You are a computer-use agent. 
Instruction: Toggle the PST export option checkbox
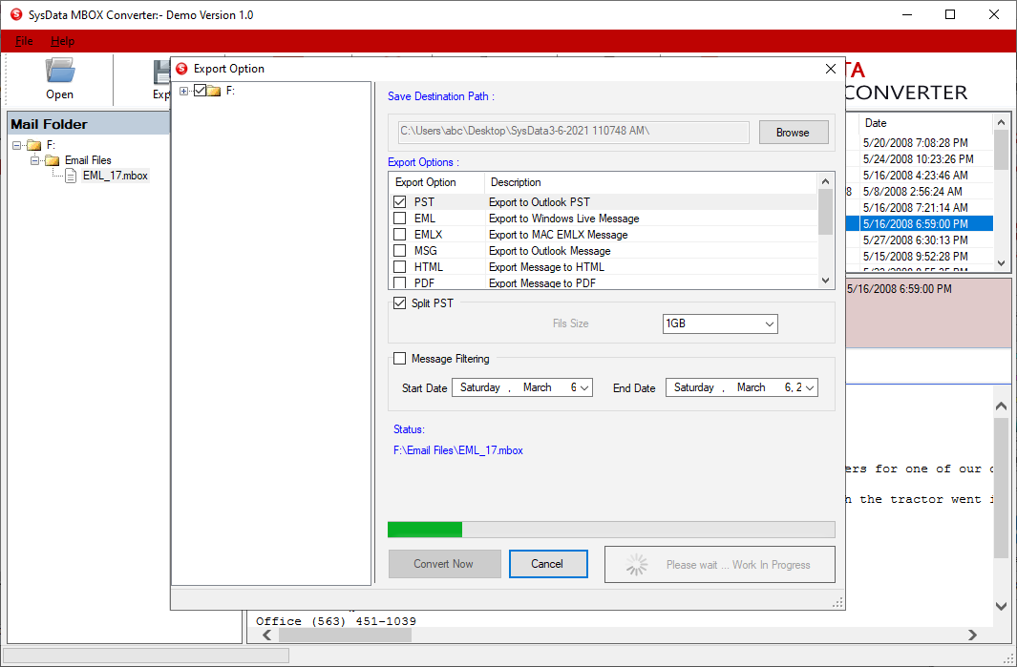tap(399, 202)
